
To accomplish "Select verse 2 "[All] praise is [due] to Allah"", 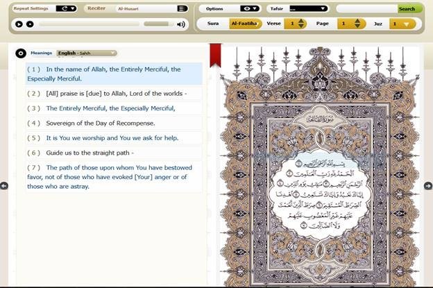I will tap(114, 94).
